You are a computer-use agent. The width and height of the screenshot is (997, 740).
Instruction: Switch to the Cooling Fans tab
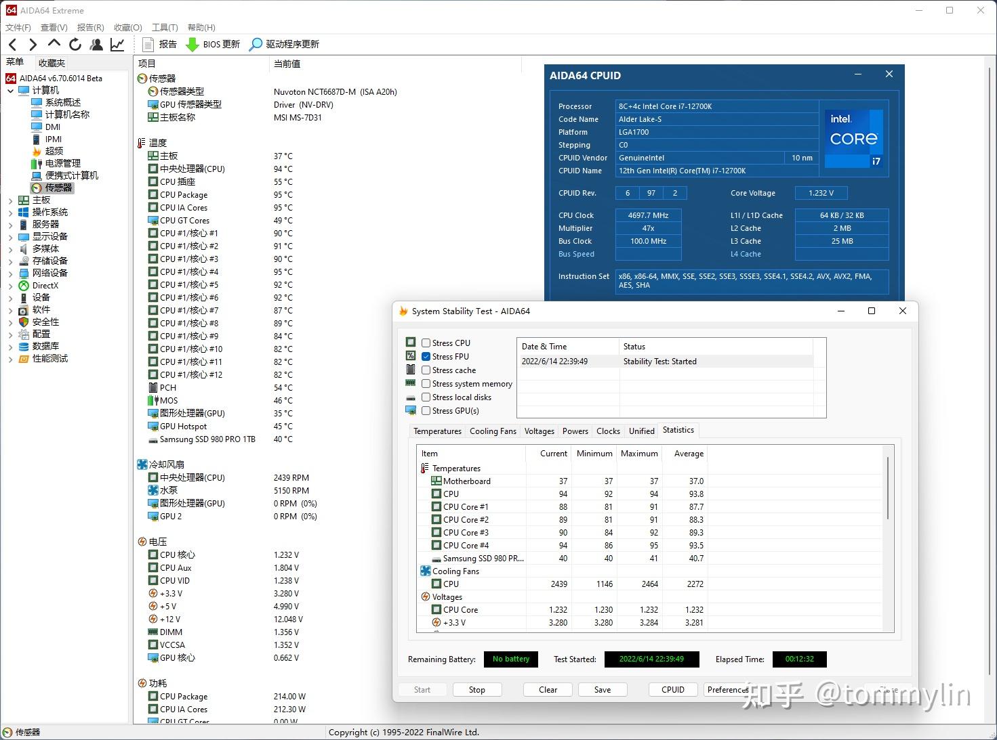pos(493,431)
